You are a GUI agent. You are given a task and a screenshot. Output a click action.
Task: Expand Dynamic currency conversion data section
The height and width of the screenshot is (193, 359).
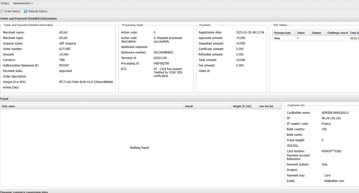click(x=24, y=192)
